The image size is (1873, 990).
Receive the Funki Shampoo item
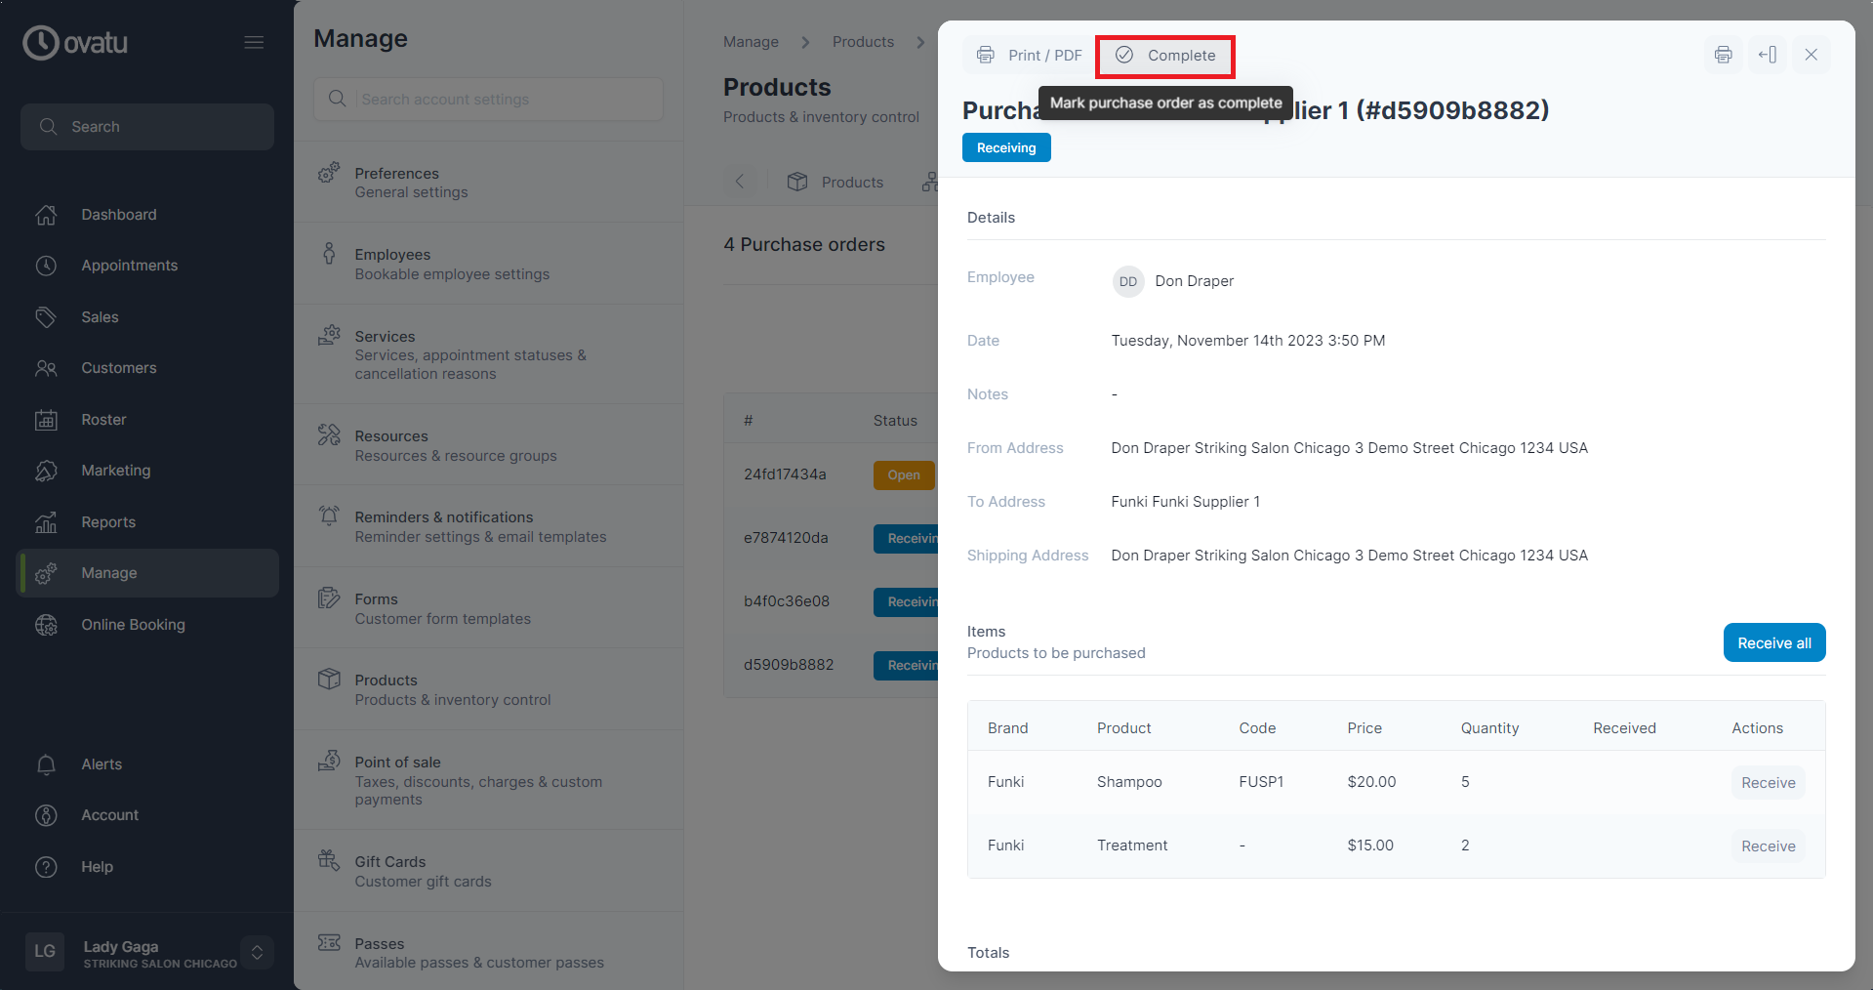pos(1767,782)
